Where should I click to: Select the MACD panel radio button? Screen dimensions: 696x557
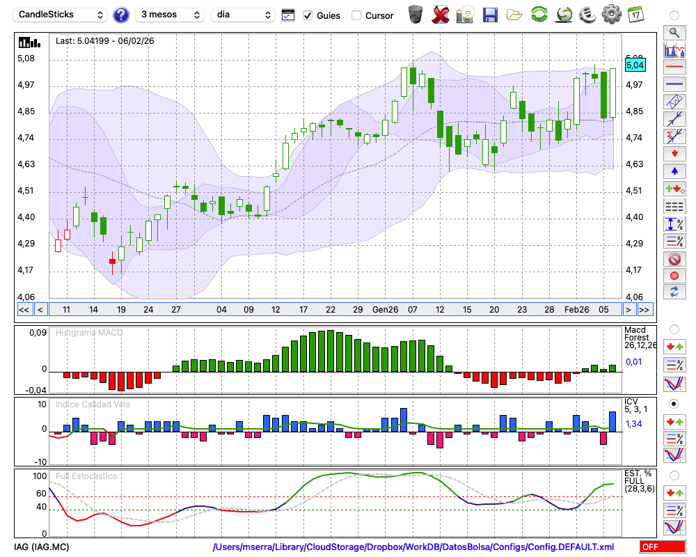(674, 329)
